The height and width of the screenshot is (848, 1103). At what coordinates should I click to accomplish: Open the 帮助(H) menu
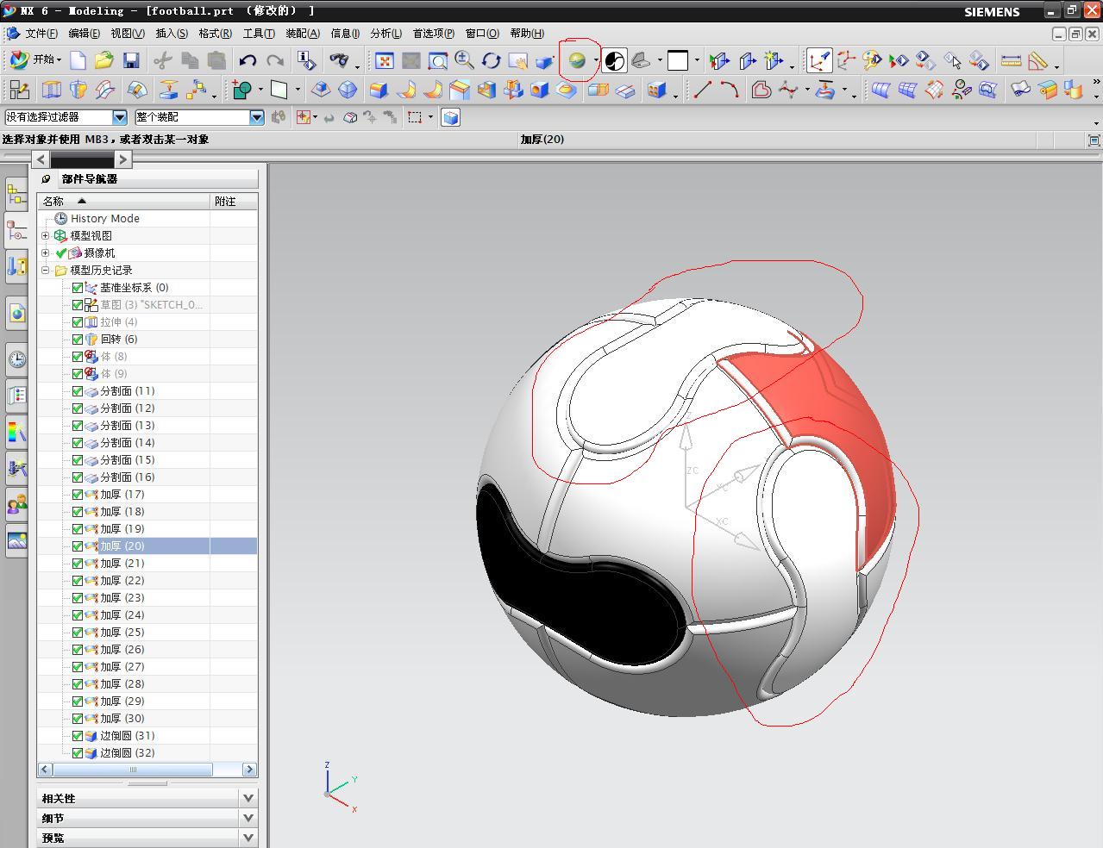point(527,34)
